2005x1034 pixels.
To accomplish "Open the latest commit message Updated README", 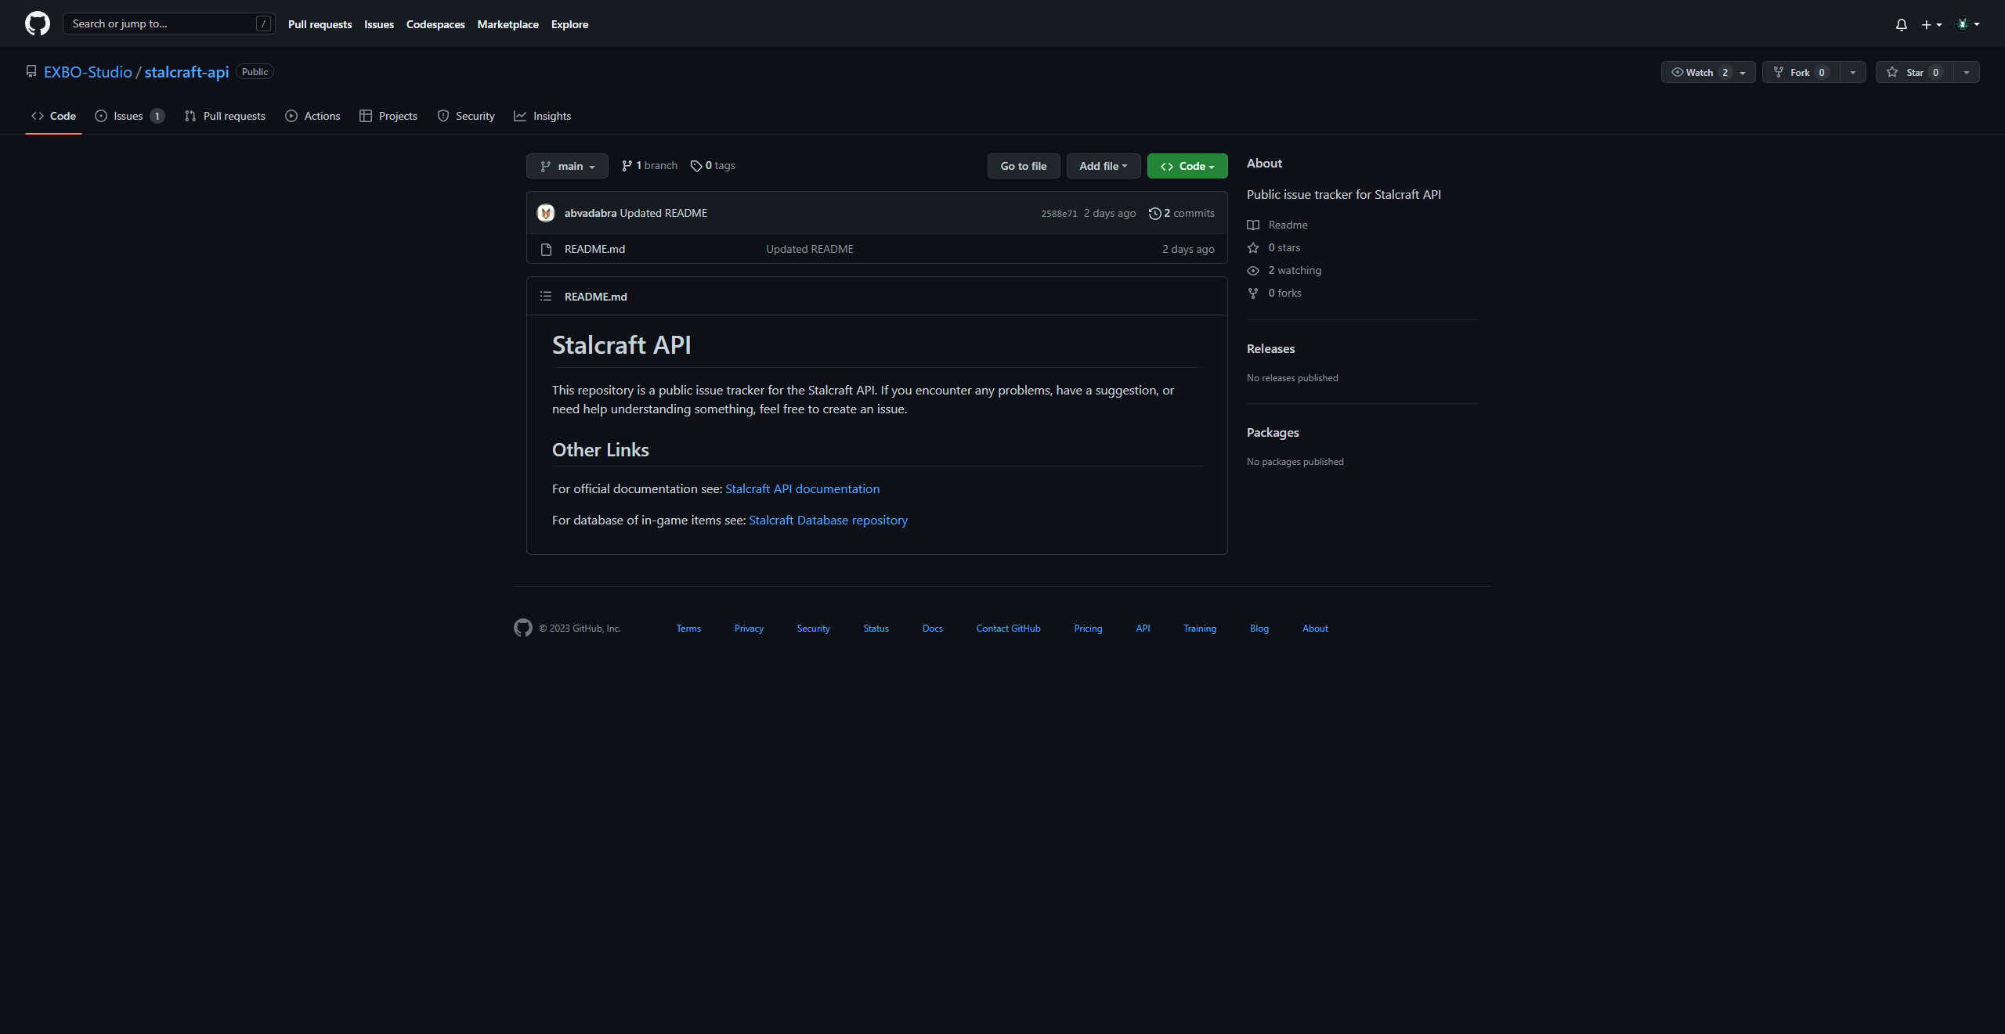I will (x=663, y=213).
